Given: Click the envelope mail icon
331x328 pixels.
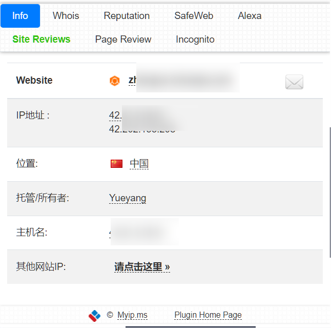Looking at the screenshot, I should click(x=294, y=82).
